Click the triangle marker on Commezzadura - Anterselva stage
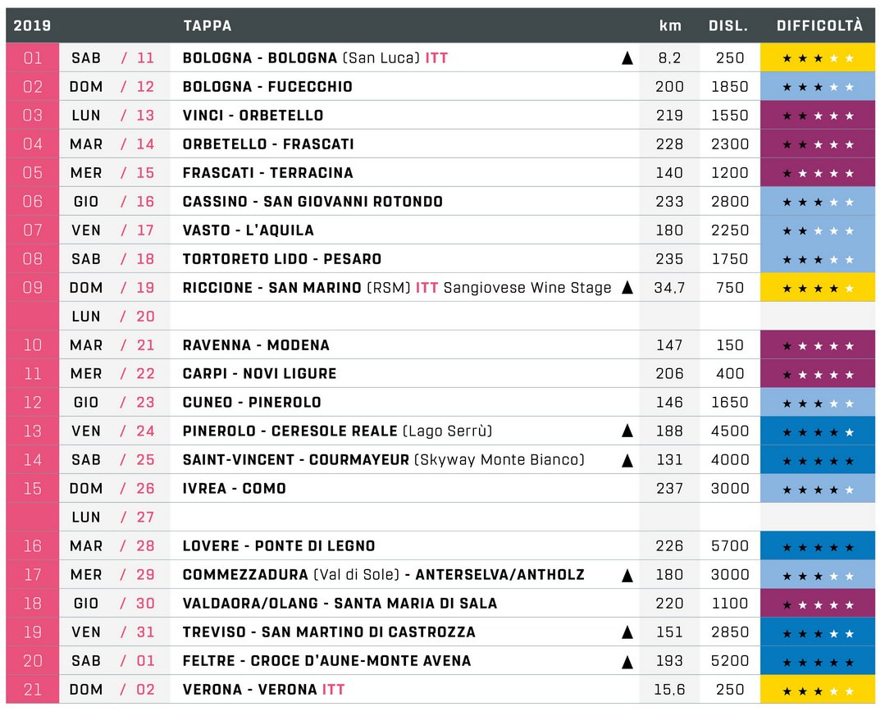The height and width of the screenshot is (716, 885). 627,575
